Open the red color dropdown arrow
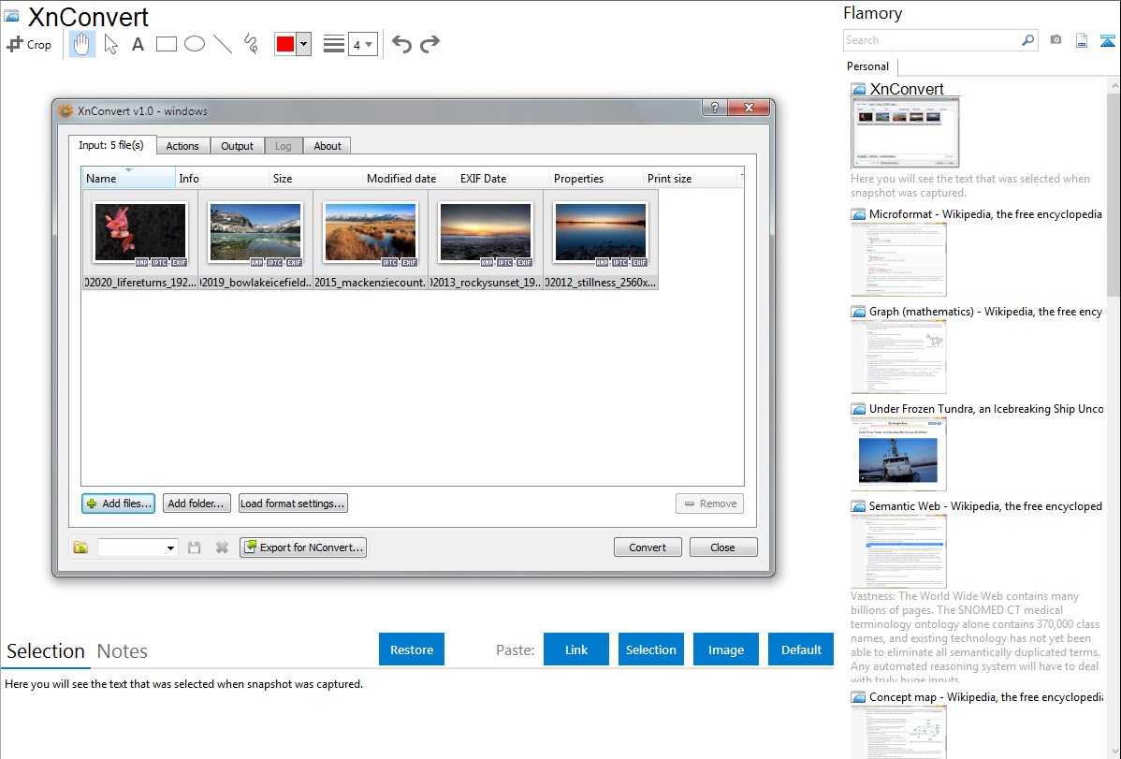1121x759 pixels. 303,44
